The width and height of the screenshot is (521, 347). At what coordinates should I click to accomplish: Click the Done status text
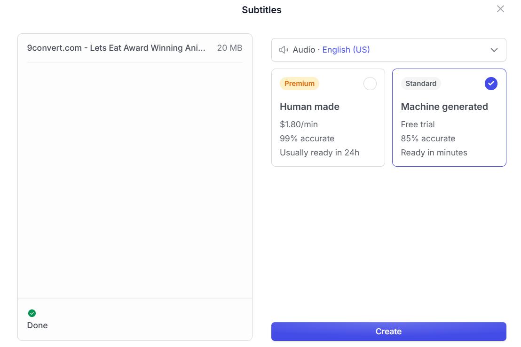coord(37,325)
